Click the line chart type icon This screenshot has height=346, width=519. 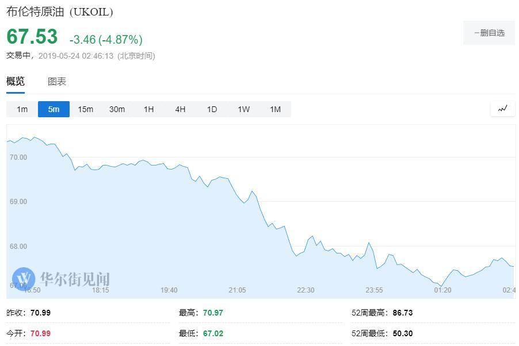click(x=502, y=109)
